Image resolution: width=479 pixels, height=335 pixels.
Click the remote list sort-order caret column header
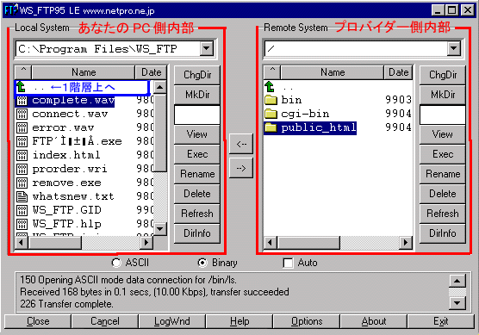(272, 72)
